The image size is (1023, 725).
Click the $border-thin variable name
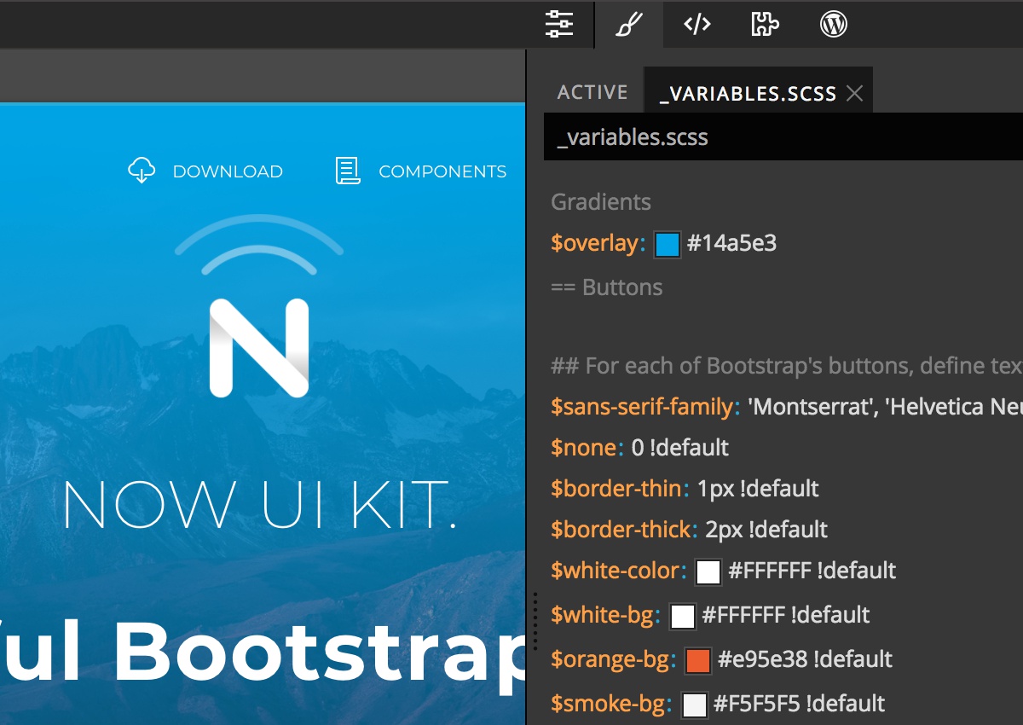(x=616, y=489)
